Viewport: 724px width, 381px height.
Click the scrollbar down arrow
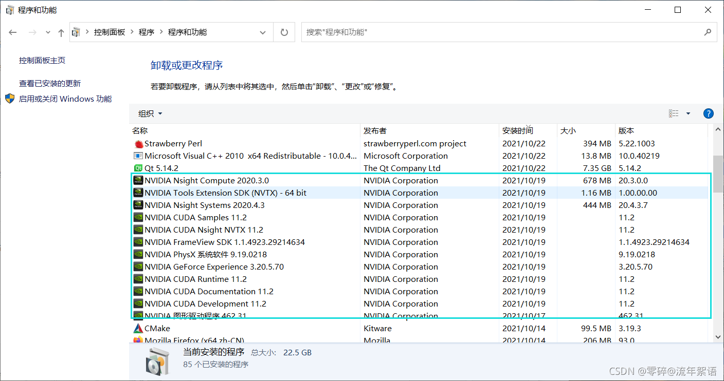click(x=717, y=337)
